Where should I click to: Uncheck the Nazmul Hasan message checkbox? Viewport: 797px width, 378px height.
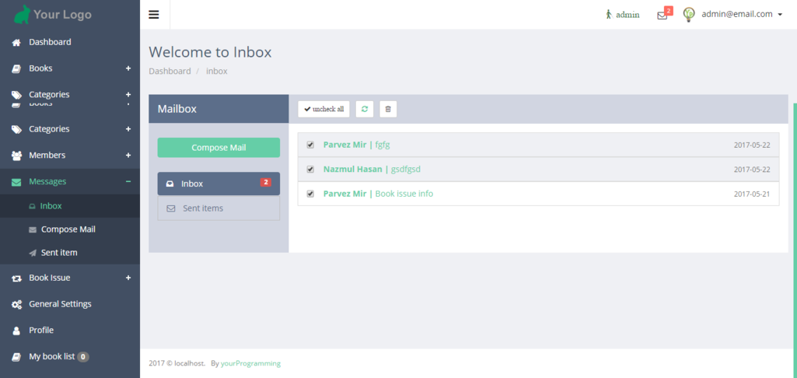click(310, 170)
